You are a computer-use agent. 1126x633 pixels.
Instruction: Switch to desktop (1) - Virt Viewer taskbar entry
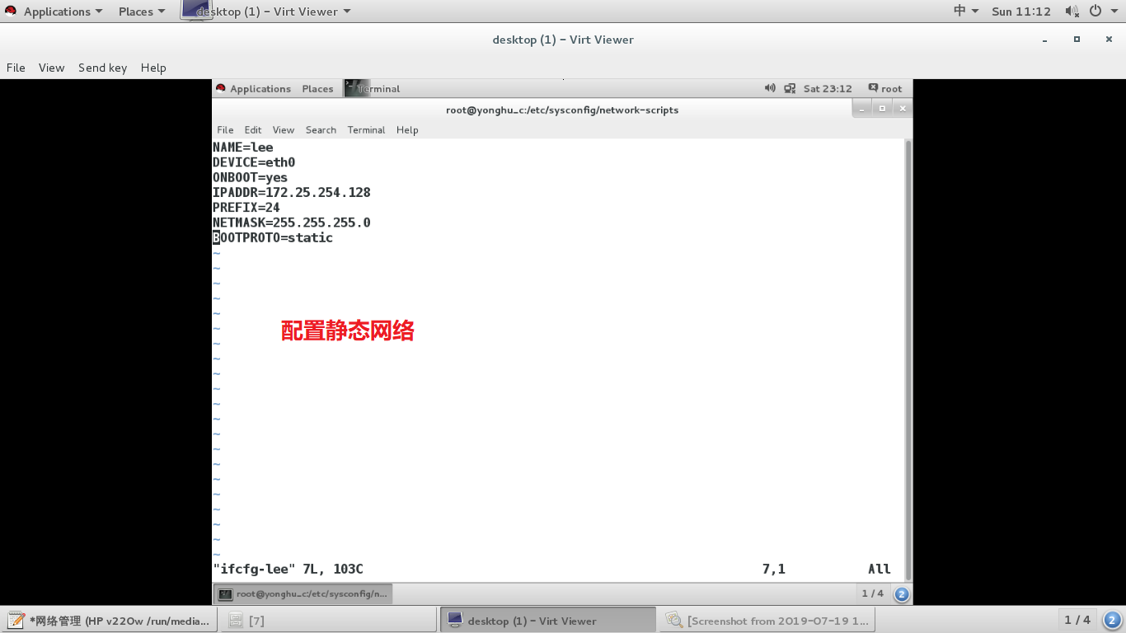point(547,621)
